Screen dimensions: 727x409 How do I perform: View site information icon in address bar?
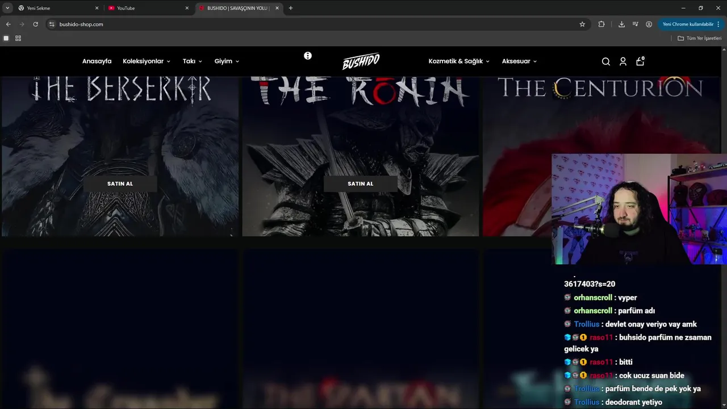pos(52,24)
